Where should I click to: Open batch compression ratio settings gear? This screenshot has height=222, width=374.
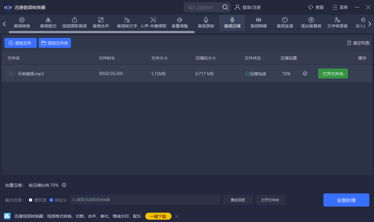pos(64,185)
